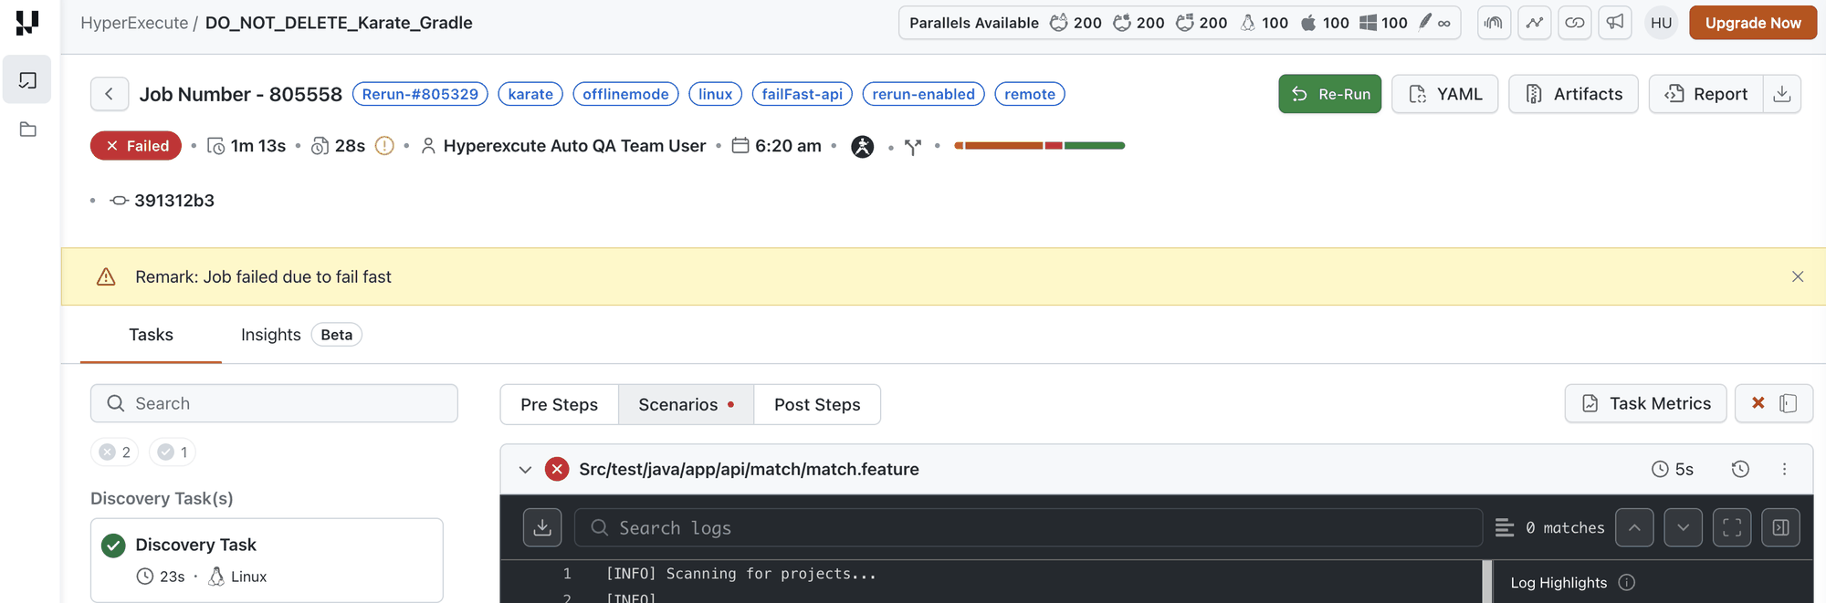Screen dimensions: 1826x603
Task: Click the back arrow beside Job Number
Action: coord(109,94)
